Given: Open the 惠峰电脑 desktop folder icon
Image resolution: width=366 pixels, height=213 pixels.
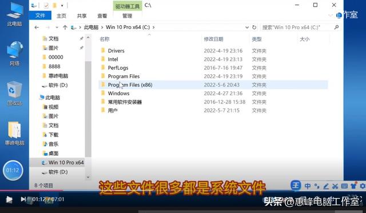Looking at the screenshot, I should click(x=14, y=133).
